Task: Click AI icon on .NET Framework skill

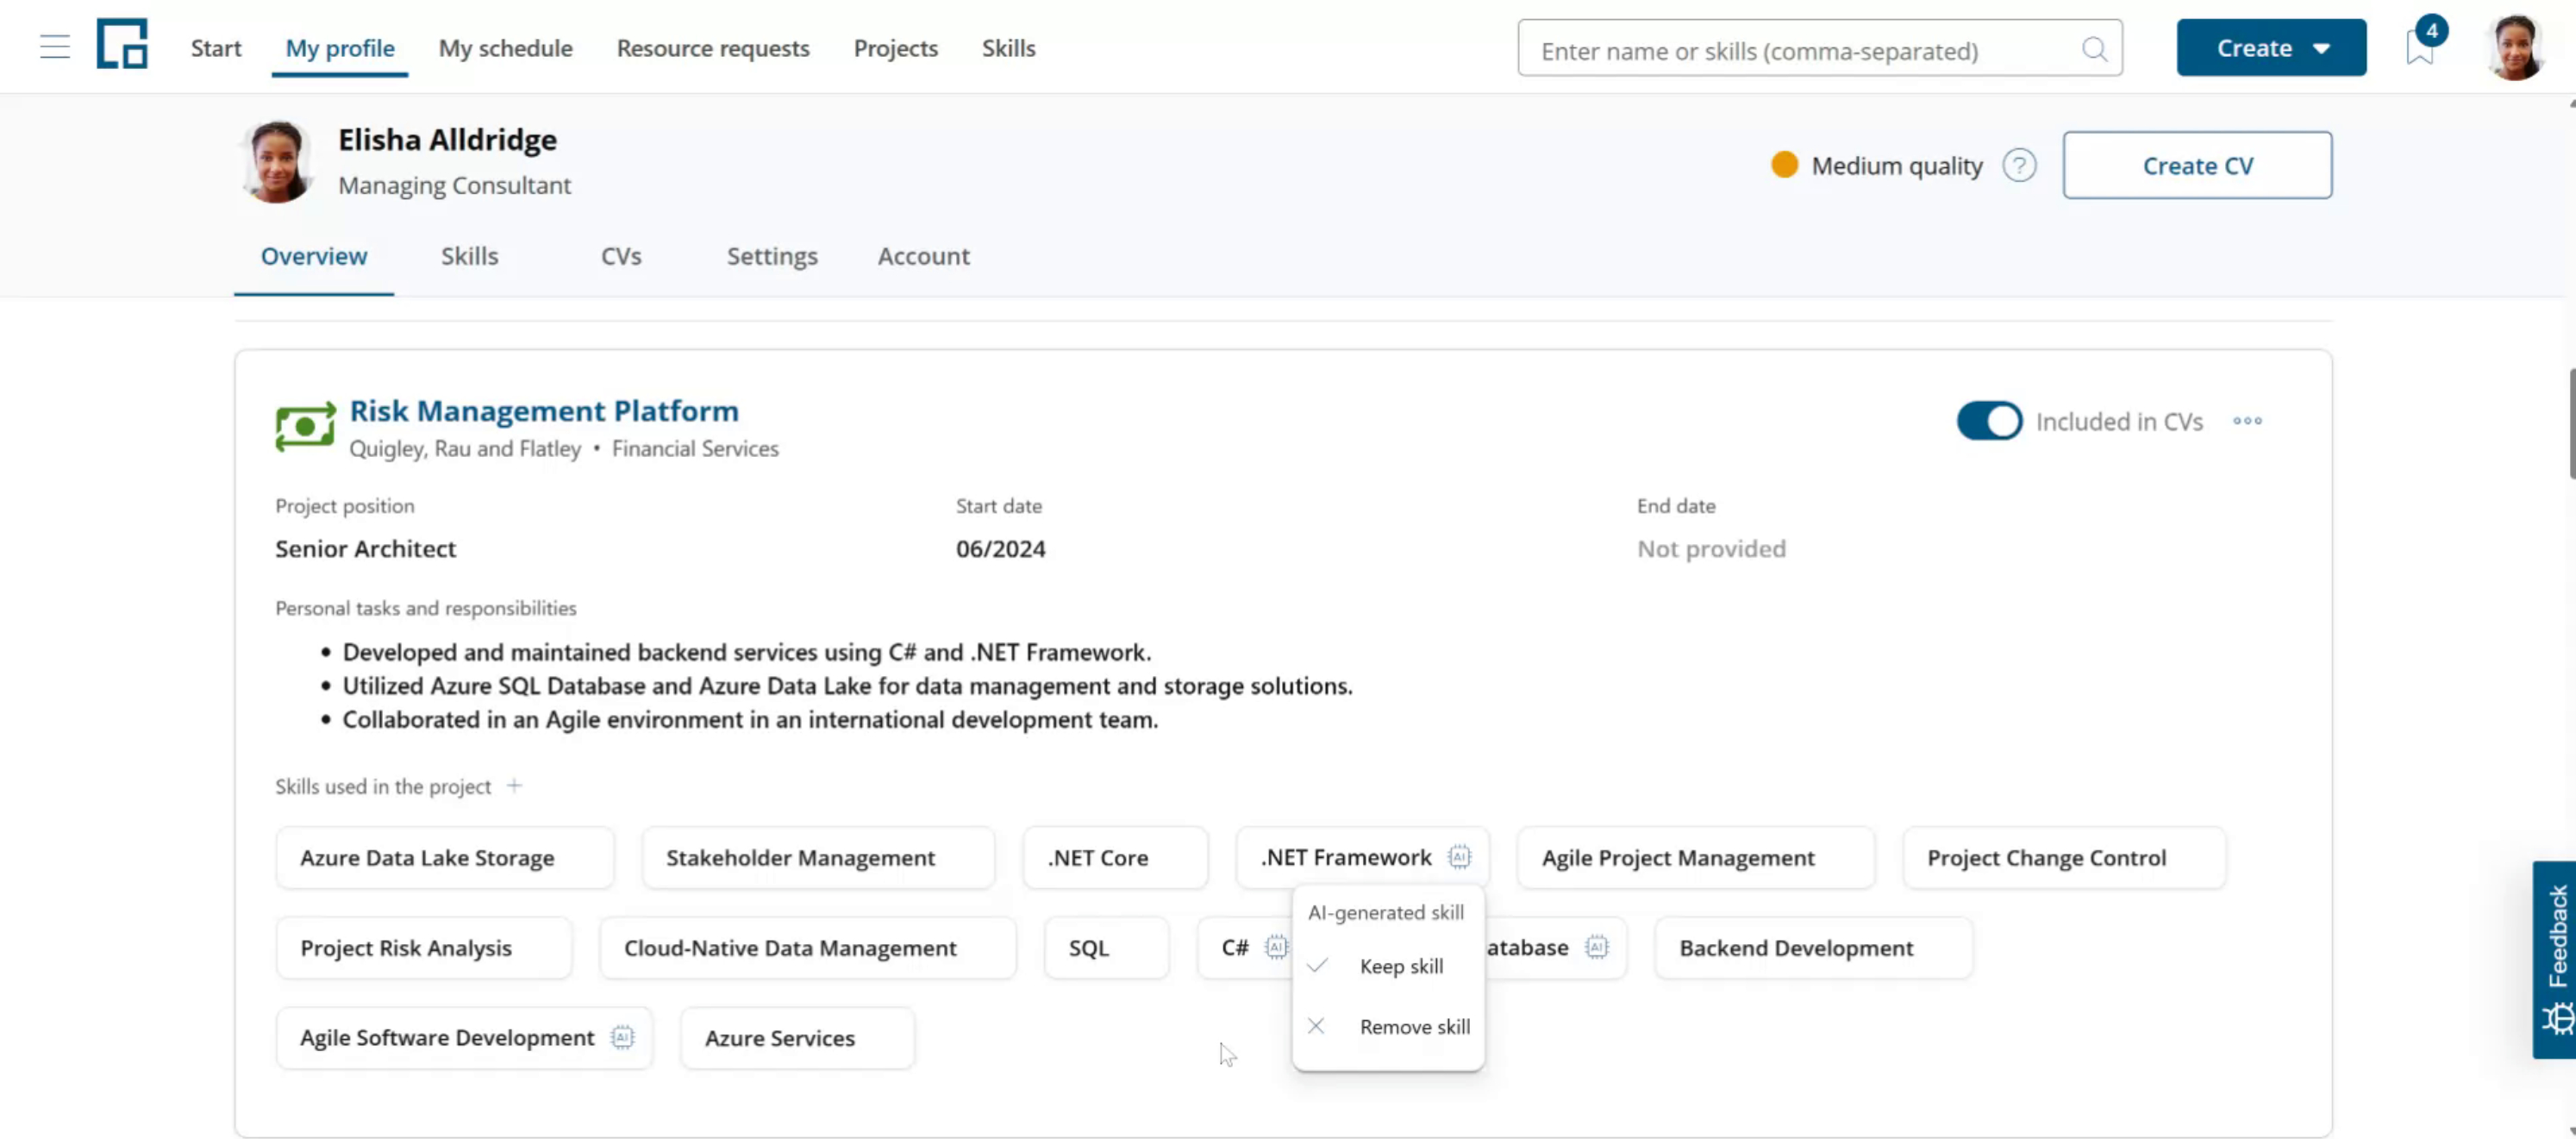Action: pos(1460,857)
